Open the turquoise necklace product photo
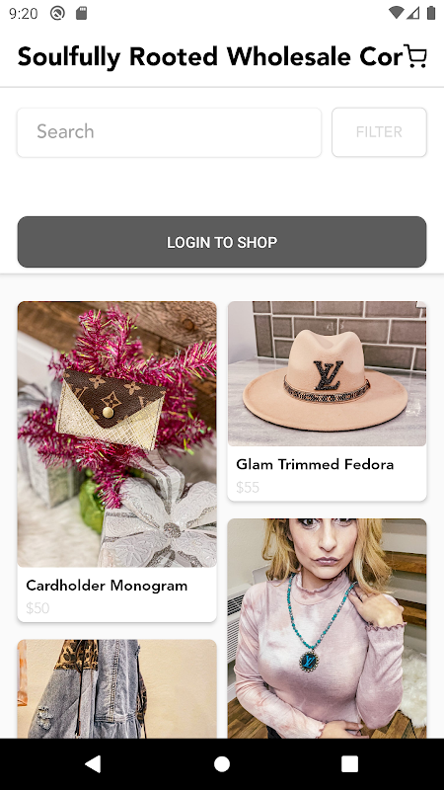 click(x=328, y=628)
